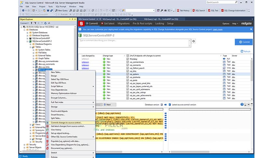This screenshot has height=158, width=272.
Task: Uncheck the wp_links checkbox
Action: pyautogui.click(x=128, y=71)
